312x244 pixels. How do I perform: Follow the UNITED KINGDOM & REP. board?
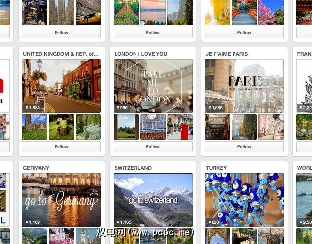click(61, 146)
